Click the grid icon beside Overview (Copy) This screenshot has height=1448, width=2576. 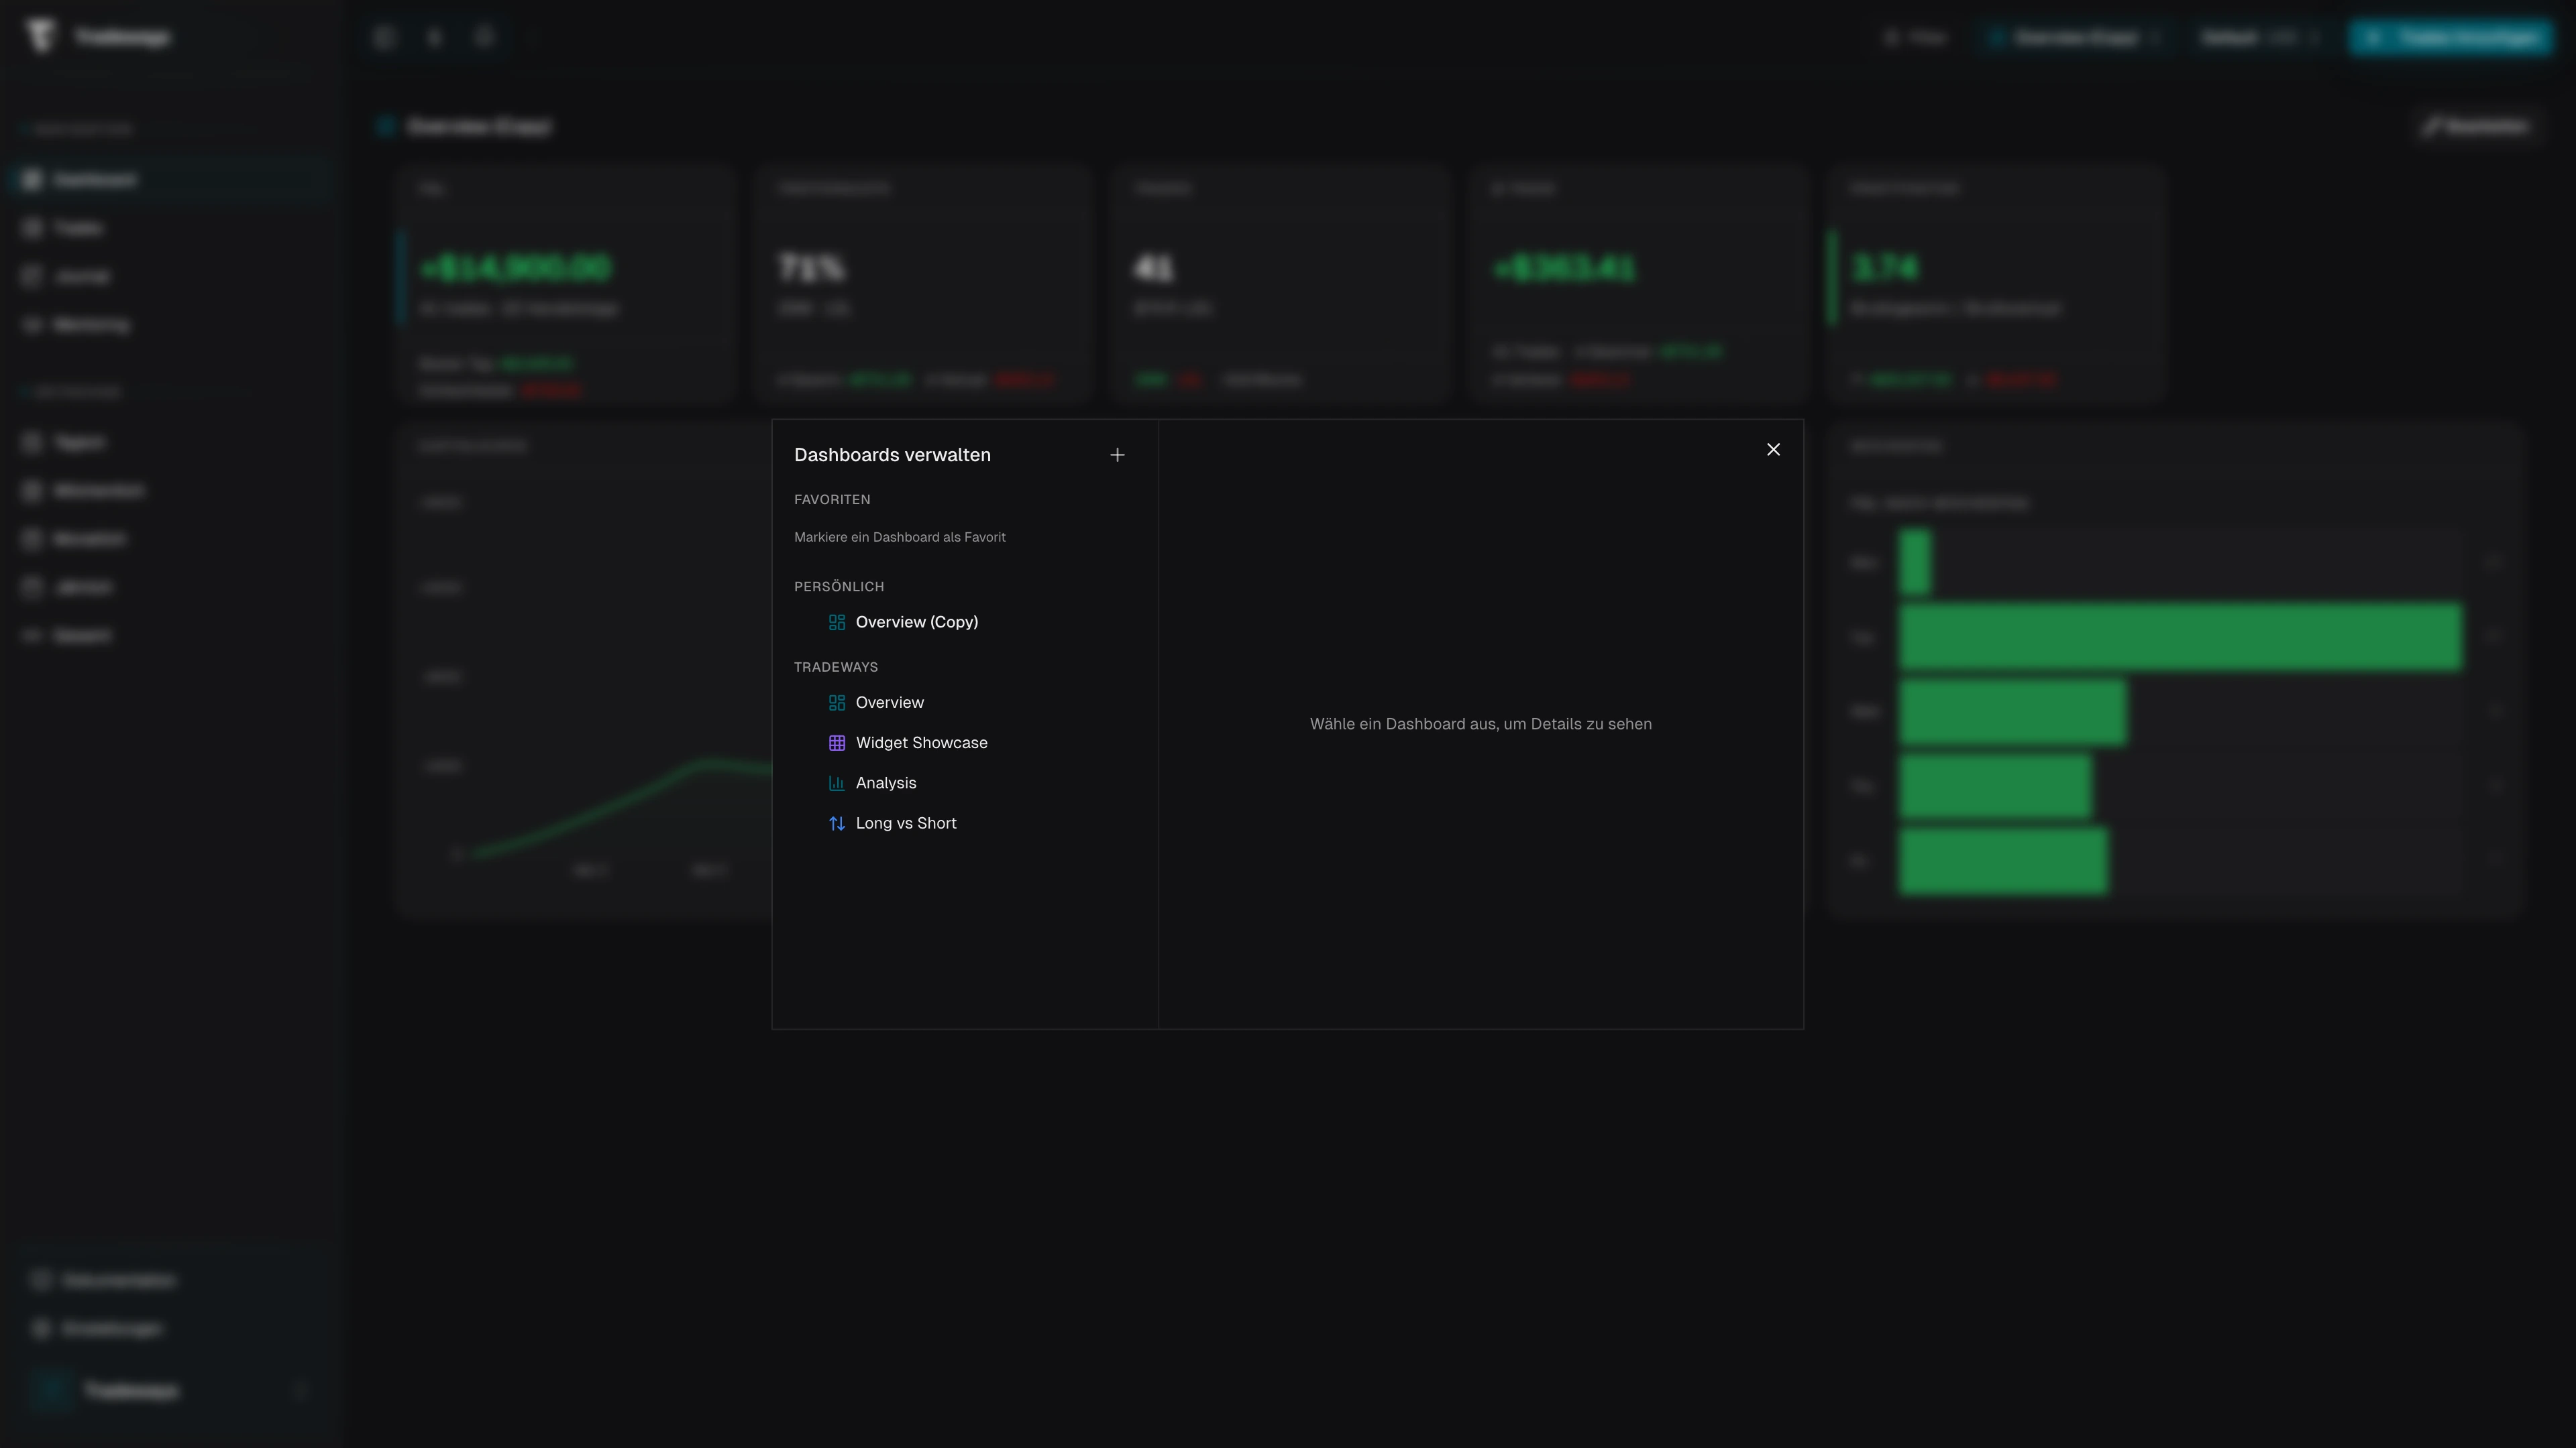pos(837,621)
